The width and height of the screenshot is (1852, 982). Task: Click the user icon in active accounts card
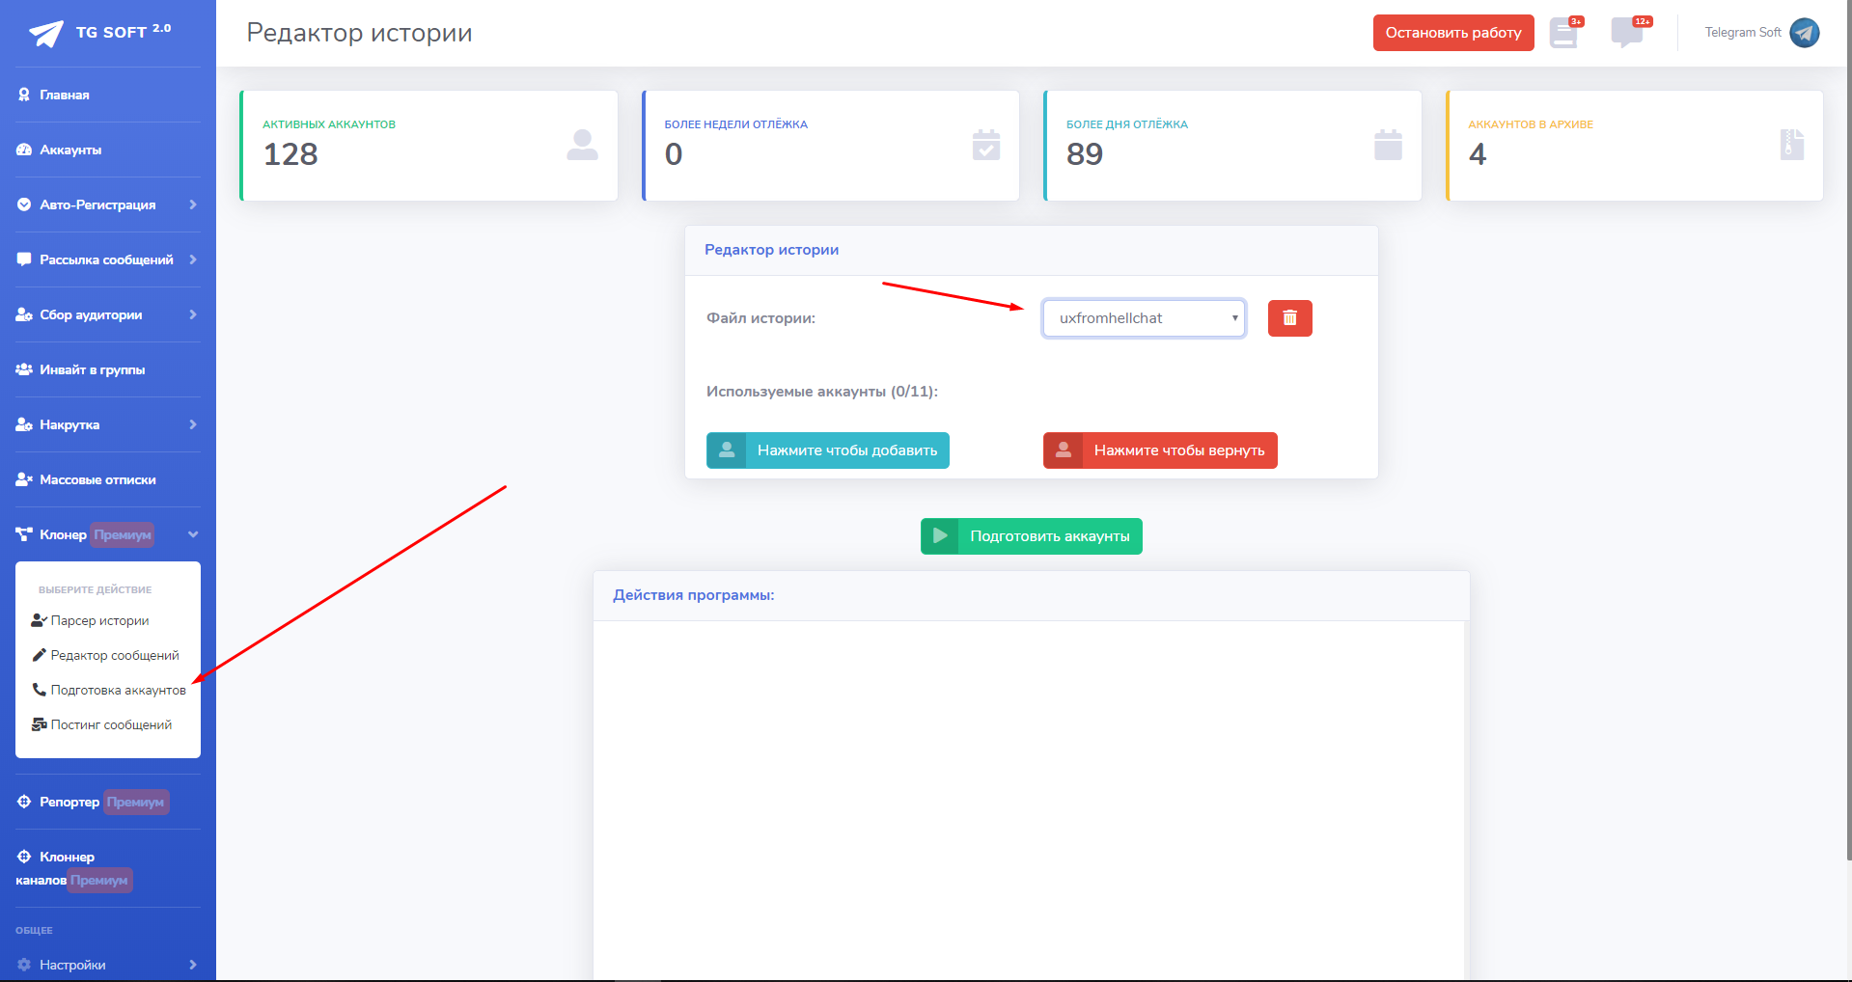tap(582, 145)
